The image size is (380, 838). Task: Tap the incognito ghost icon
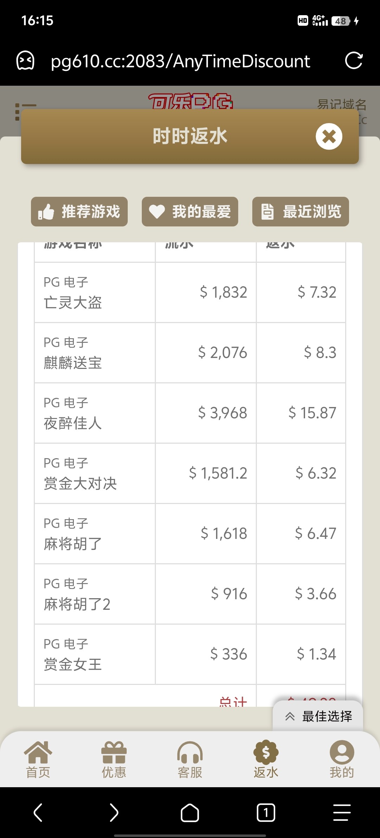coord(25,61)
